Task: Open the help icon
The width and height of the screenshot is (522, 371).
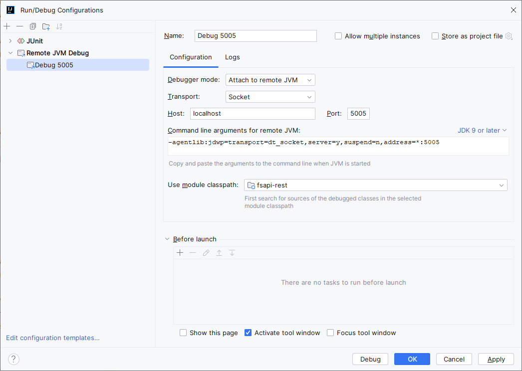Action: (13, 359)
